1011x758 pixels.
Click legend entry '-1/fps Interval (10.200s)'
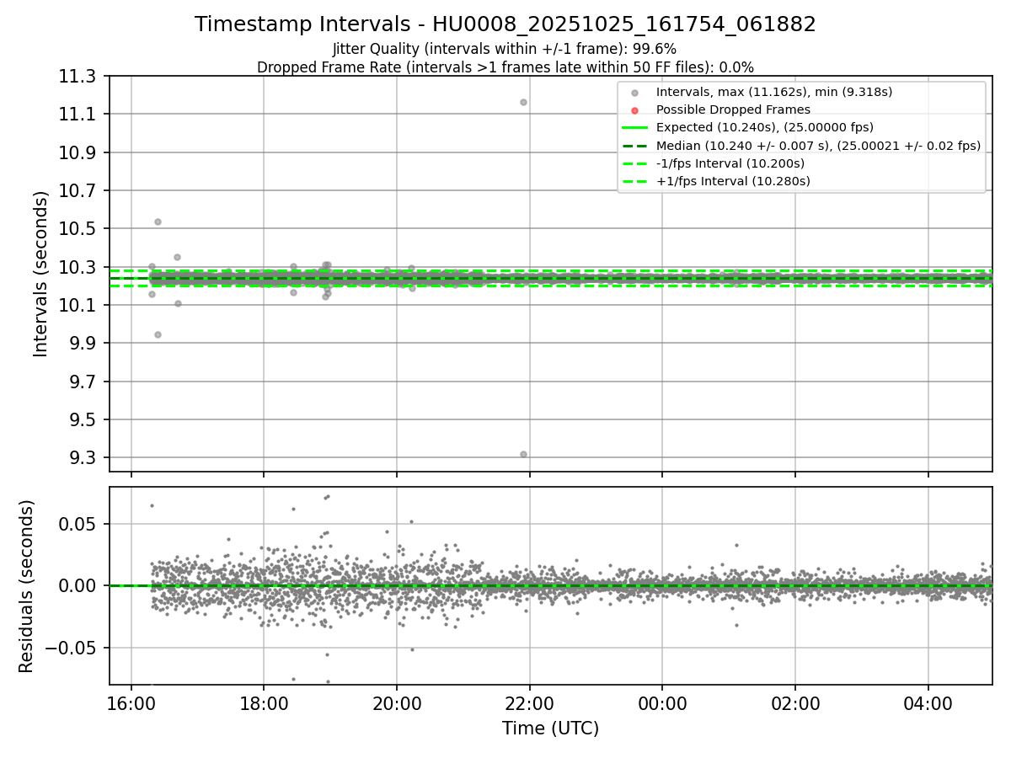730,163
